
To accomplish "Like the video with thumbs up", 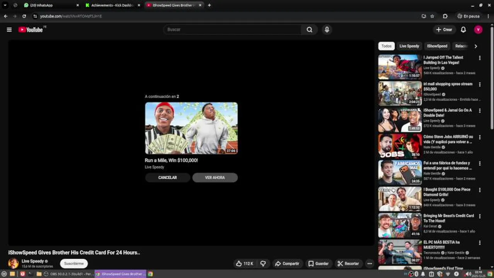I will tap(244, 264).
